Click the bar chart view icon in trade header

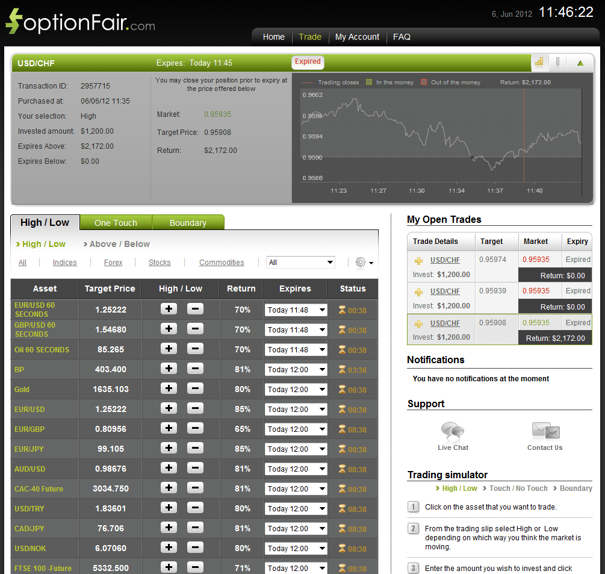[x=539, y=62]
